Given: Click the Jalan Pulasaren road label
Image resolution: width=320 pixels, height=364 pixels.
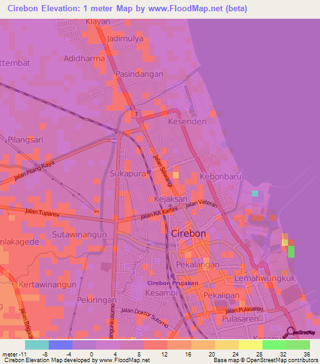Looking at the screenshot, I should [x=244, y=310].
